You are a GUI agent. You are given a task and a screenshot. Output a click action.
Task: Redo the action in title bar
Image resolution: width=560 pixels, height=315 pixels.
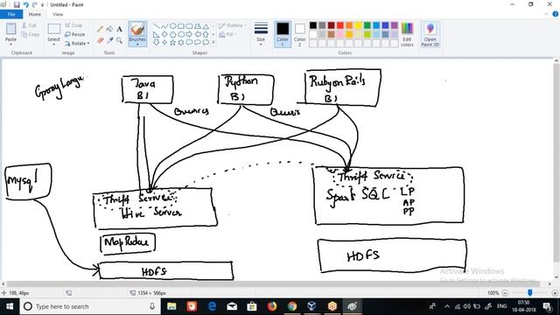34,4
